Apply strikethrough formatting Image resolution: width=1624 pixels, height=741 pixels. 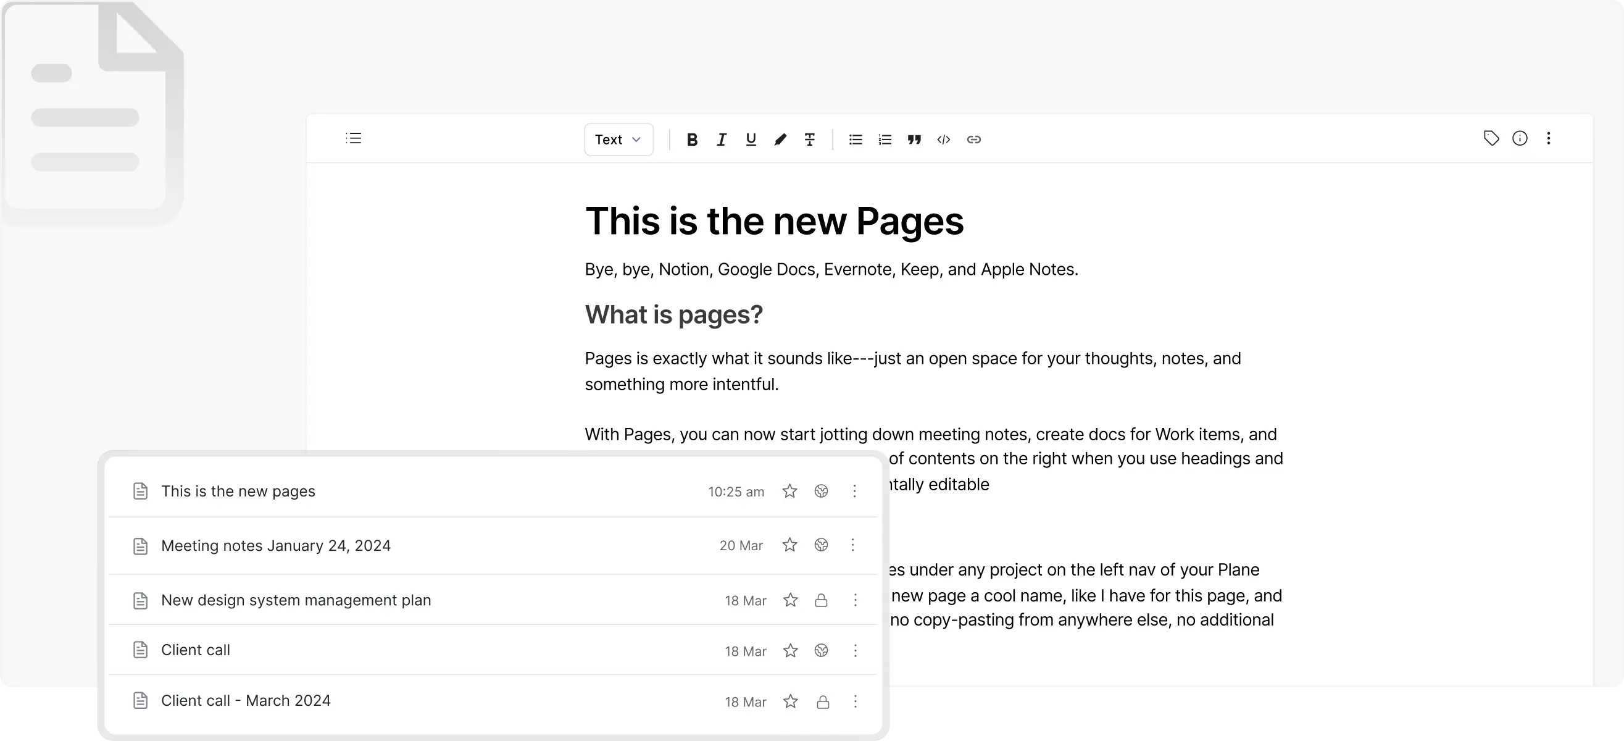[809, 140]
